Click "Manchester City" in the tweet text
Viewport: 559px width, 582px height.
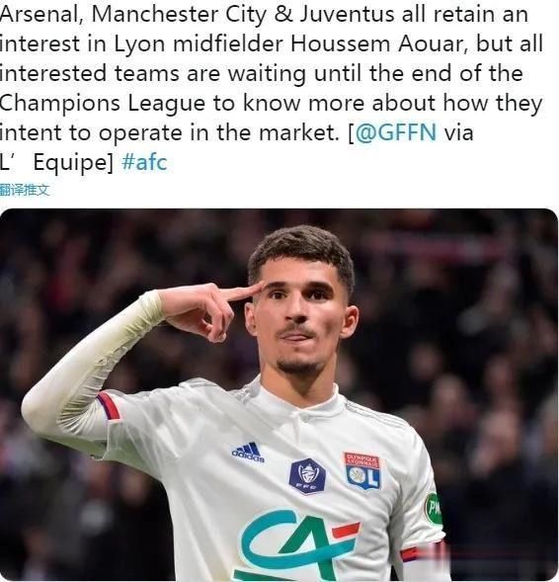coord(179,15)
